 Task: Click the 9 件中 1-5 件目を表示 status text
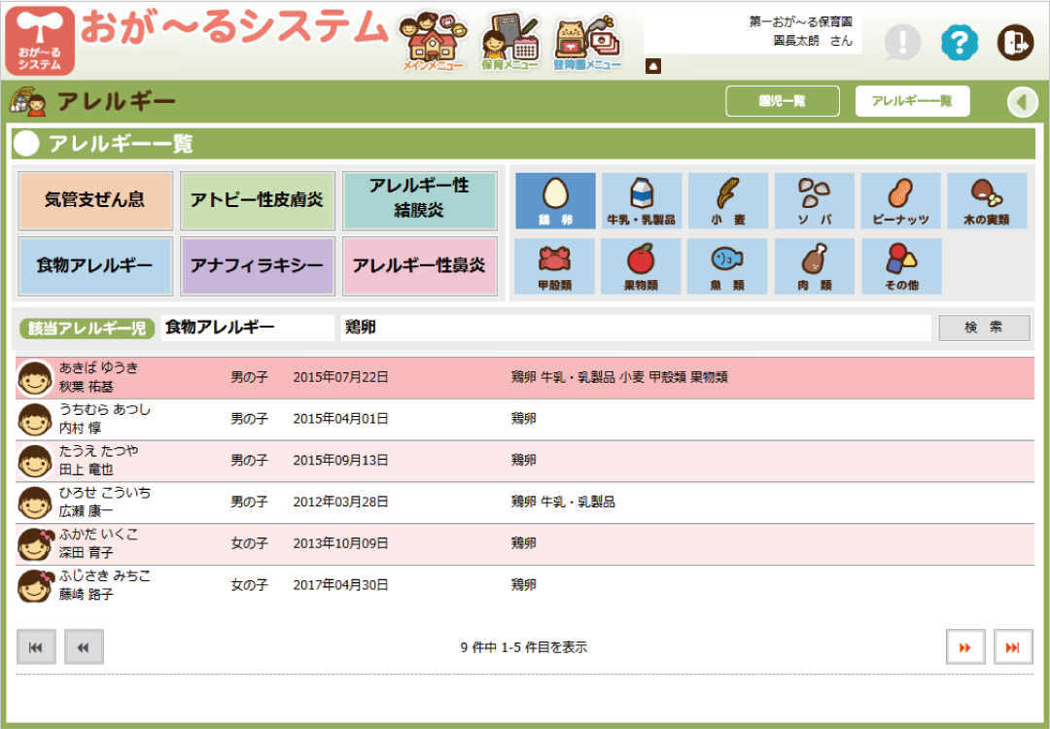tap(524, 647)
